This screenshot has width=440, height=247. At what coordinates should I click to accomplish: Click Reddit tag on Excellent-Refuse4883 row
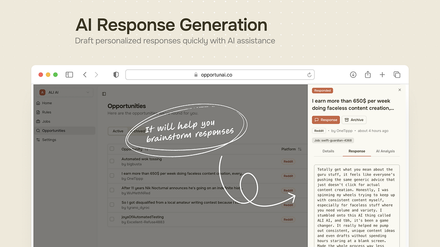288,219
